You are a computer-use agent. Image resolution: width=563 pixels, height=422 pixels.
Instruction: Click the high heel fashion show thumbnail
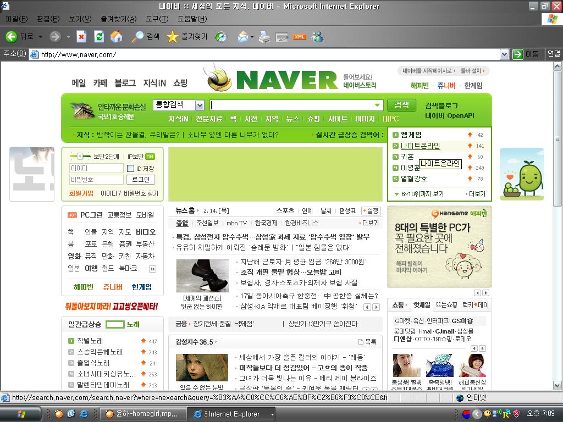coord(202,275)
